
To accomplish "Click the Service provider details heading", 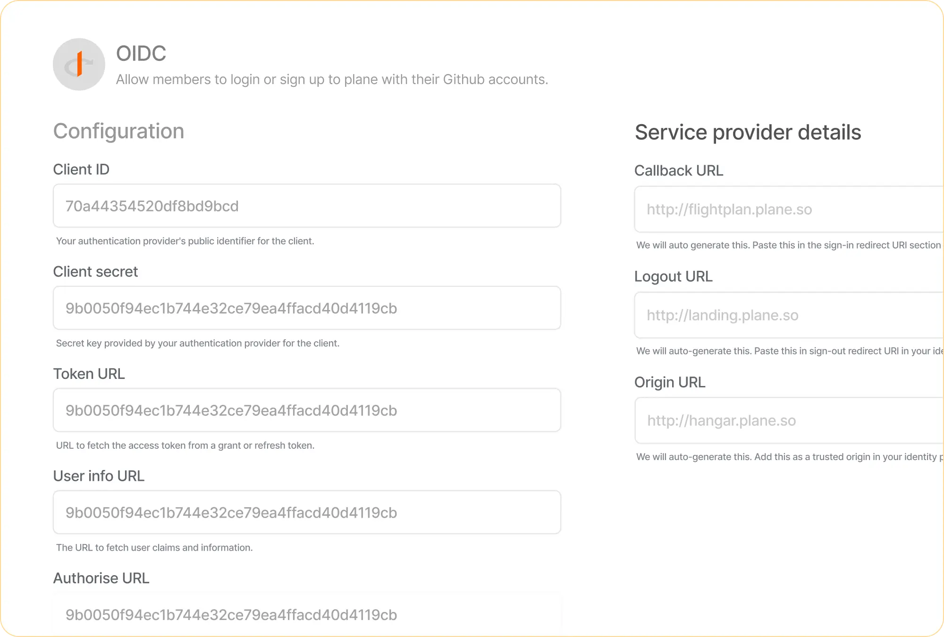I will 748,133.
